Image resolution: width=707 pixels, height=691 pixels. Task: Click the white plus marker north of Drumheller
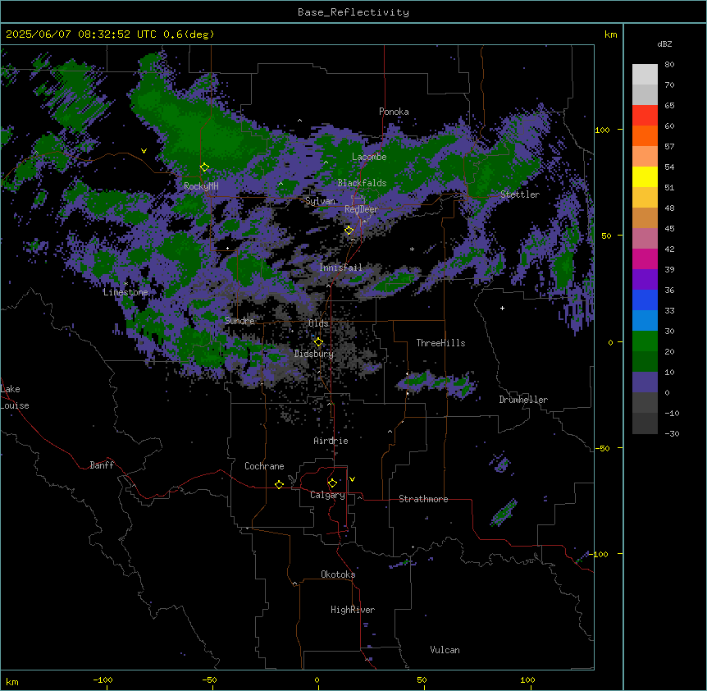(x=502, y=308)
